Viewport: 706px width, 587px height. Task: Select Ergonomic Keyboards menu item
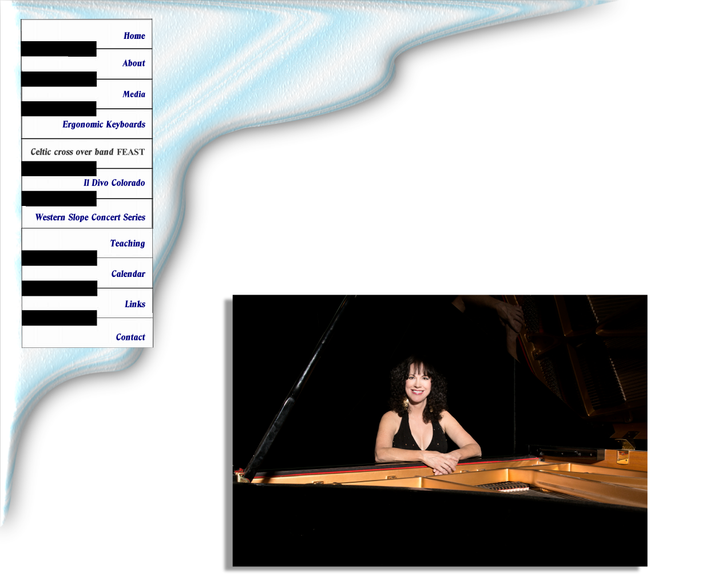[x=104, y=125]
